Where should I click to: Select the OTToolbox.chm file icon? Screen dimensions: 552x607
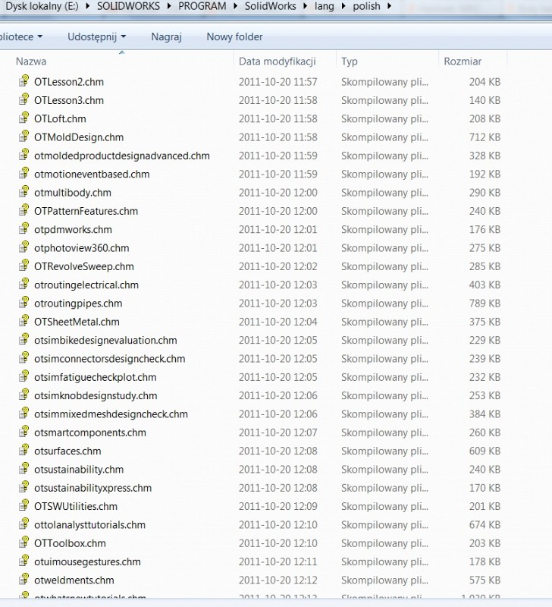pos(24,543)
